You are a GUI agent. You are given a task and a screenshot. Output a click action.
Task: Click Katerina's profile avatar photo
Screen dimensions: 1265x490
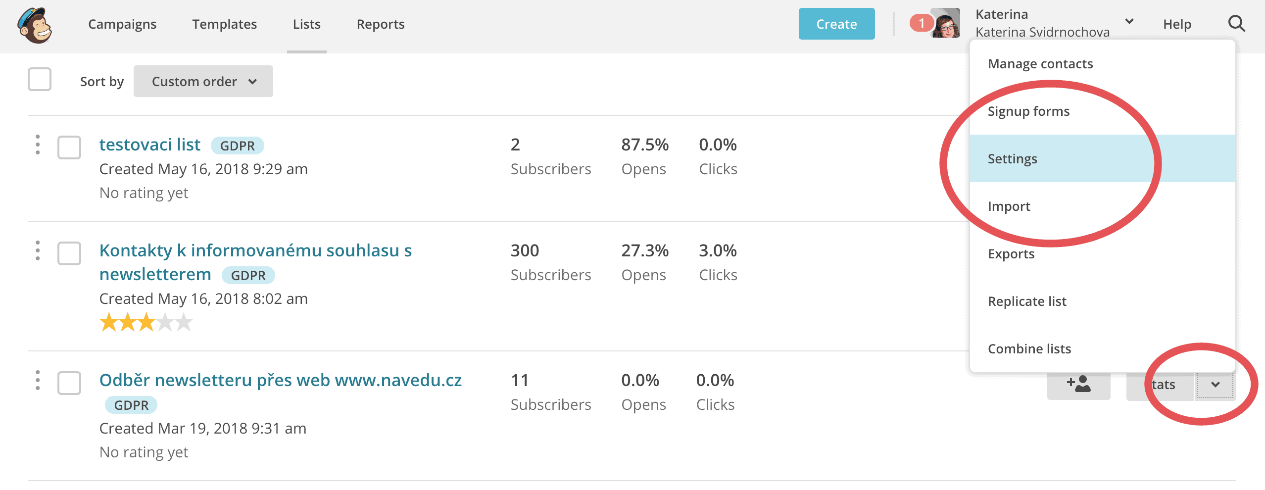[946, 24]
